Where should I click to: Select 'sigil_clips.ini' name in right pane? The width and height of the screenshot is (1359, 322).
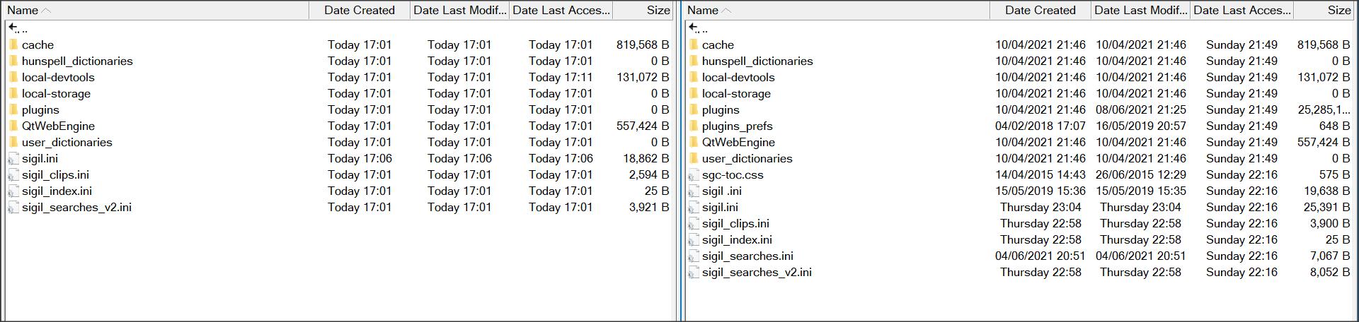coord(735,223)
